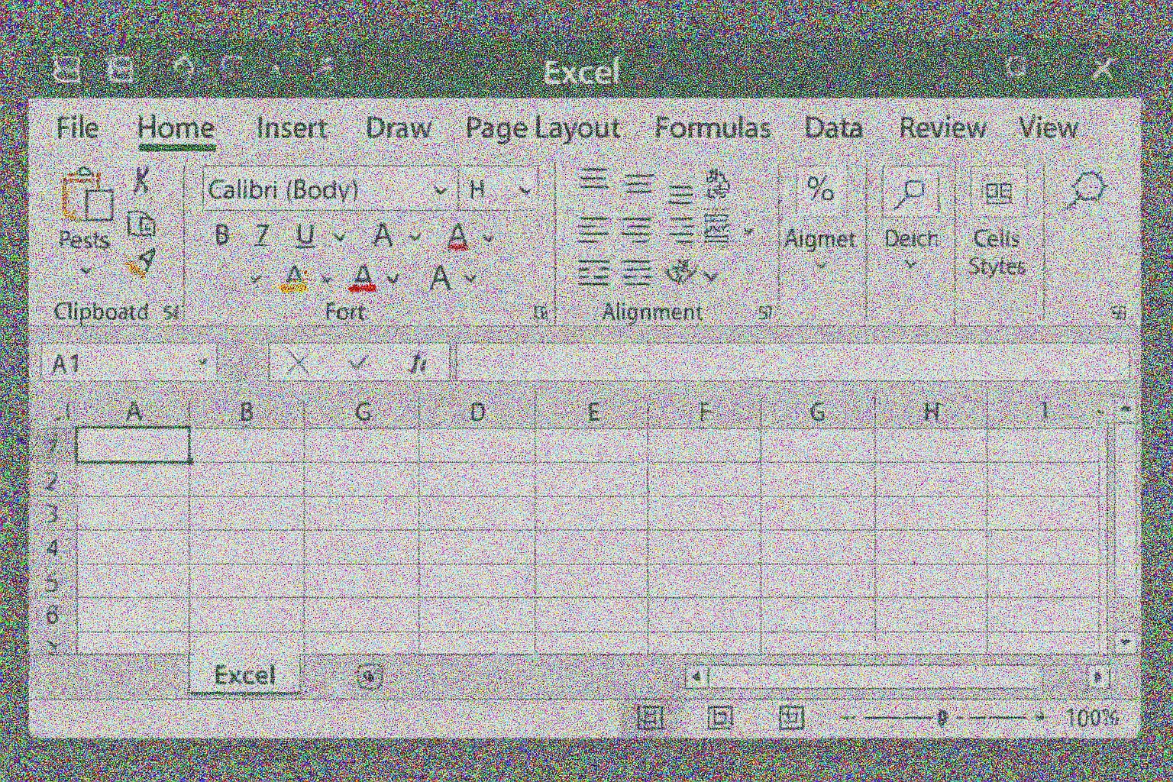Open the Formulas ribbon tab
The height and width of the screenshot is (782, 1173).
click(712, 128)
